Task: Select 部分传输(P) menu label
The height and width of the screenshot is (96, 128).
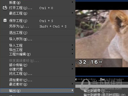Action: pos(18,65)
